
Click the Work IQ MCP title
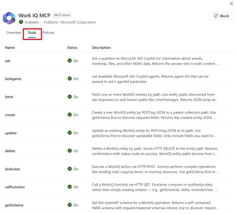[34, 15]
